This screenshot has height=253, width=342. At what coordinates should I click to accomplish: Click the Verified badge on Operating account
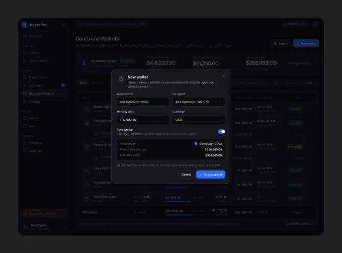pos(128,61)
